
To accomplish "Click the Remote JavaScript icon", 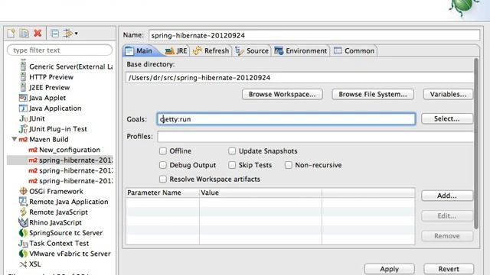I will [23, 212].
